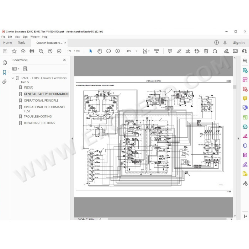Viewport: 249px width, 249px height.
Task: Open the View menu
Action: pyautogui.click(x=17, y=37)
